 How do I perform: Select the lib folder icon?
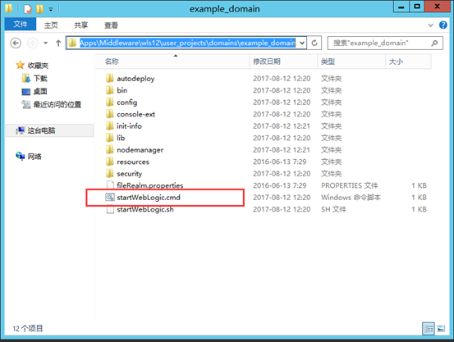[x=109, y=138]
